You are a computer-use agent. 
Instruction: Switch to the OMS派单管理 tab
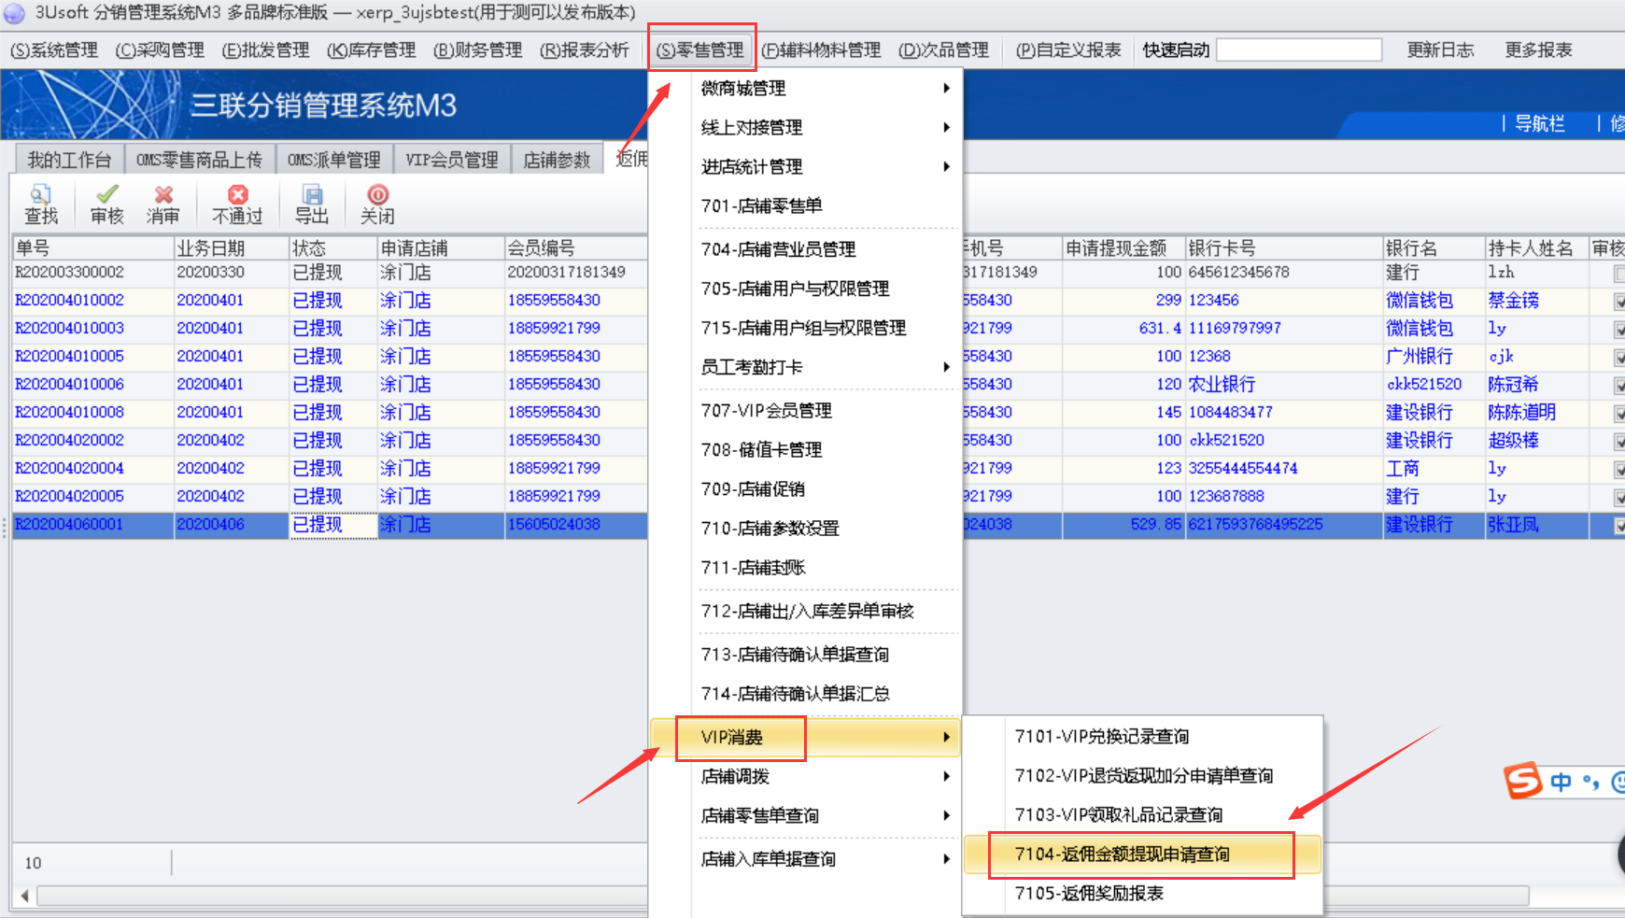coord(334,160)
